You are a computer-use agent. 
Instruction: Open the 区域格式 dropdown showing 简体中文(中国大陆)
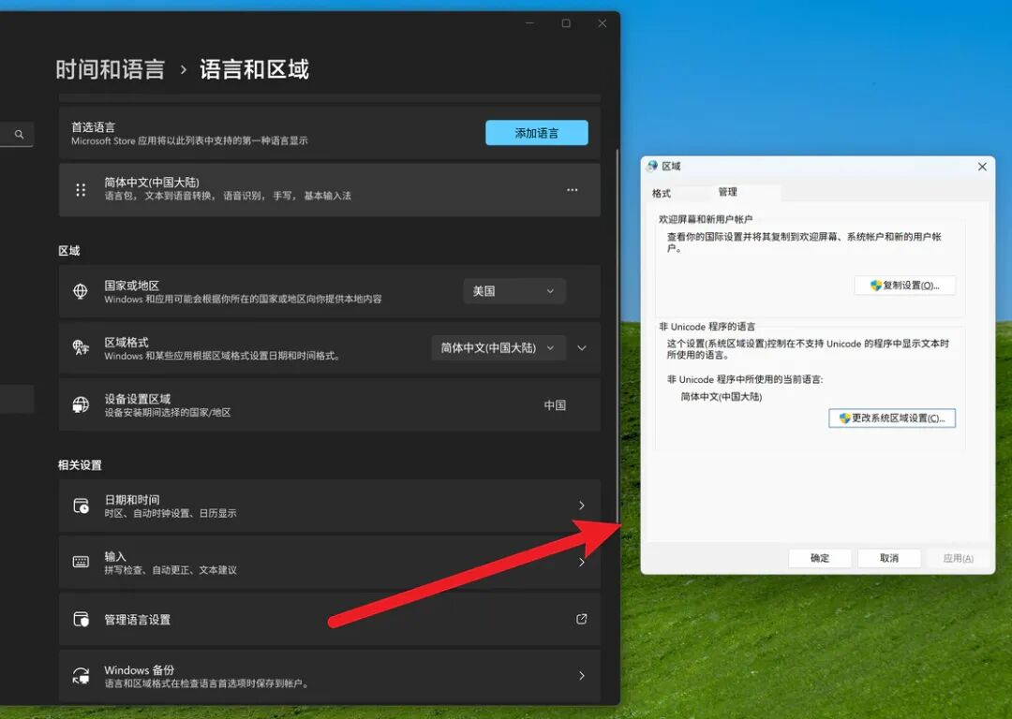click(x=499, y=347)
